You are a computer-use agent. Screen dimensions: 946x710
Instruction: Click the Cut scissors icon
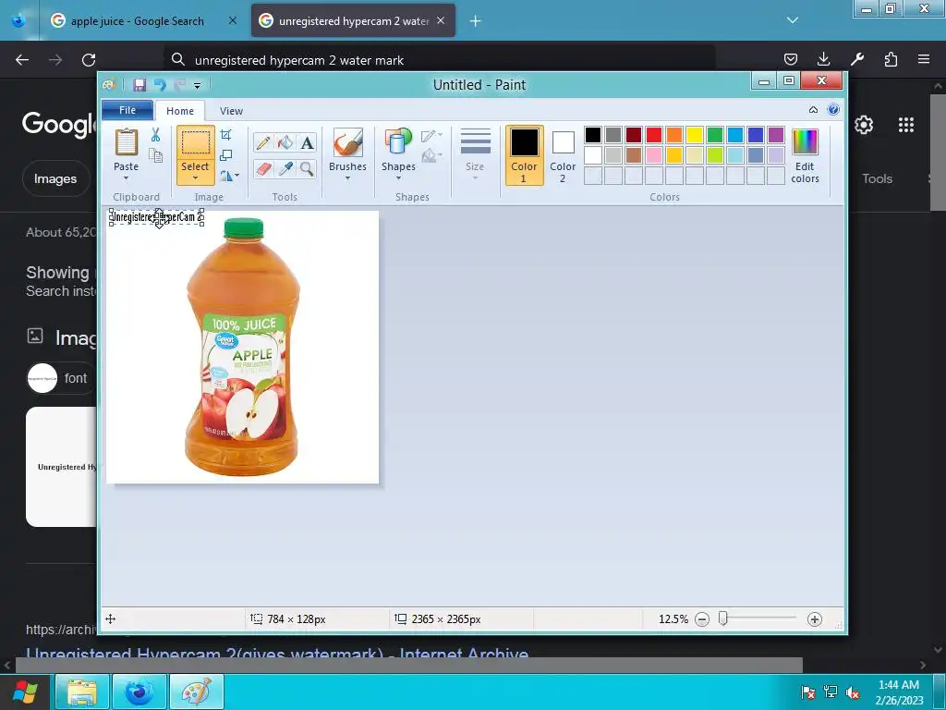pos(155,135)
